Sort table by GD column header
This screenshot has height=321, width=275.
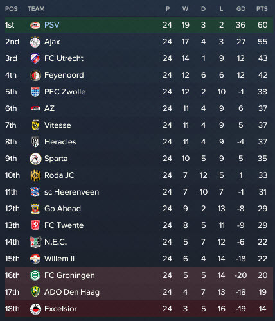coord(241,9)
